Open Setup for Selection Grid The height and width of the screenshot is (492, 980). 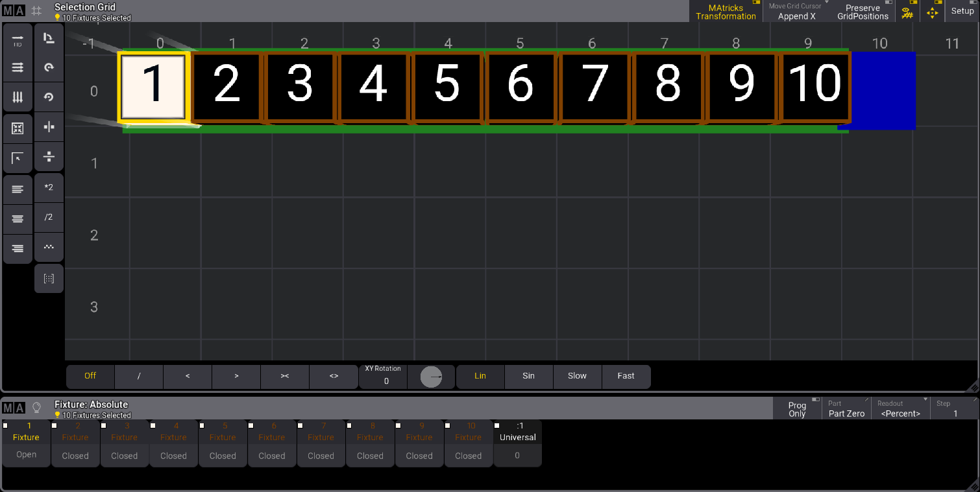962,11
